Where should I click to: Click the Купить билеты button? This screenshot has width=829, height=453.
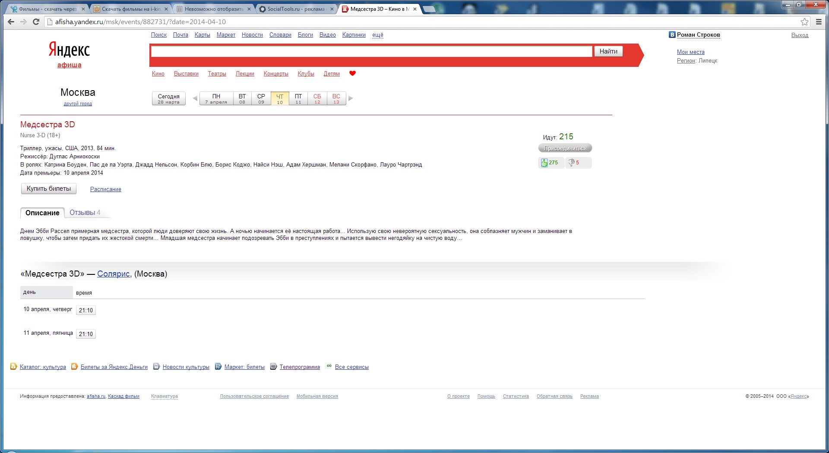coord(49,189)
